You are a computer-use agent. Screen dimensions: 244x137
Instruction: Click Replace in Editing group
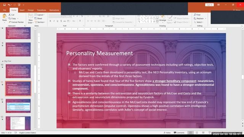[x=200, y=19]
